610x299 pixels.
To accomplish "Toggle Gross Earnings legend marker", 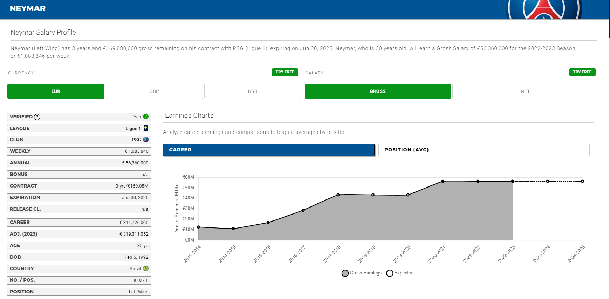I will (x=345, y=273).
